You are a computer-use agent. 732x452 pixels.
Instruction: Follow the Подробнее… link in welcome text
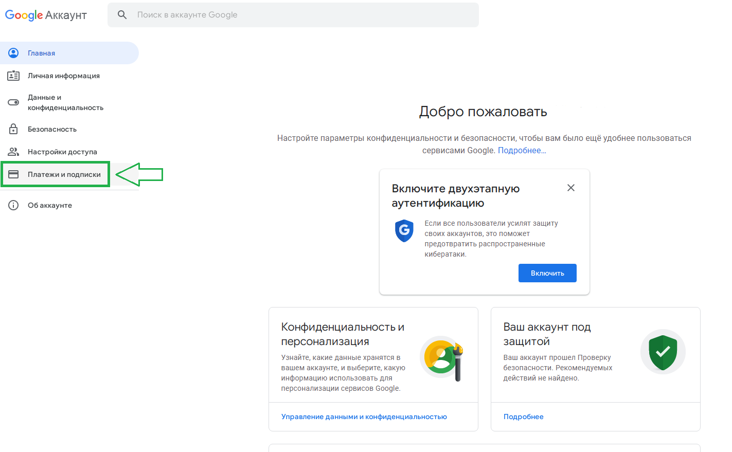point(522,151)
